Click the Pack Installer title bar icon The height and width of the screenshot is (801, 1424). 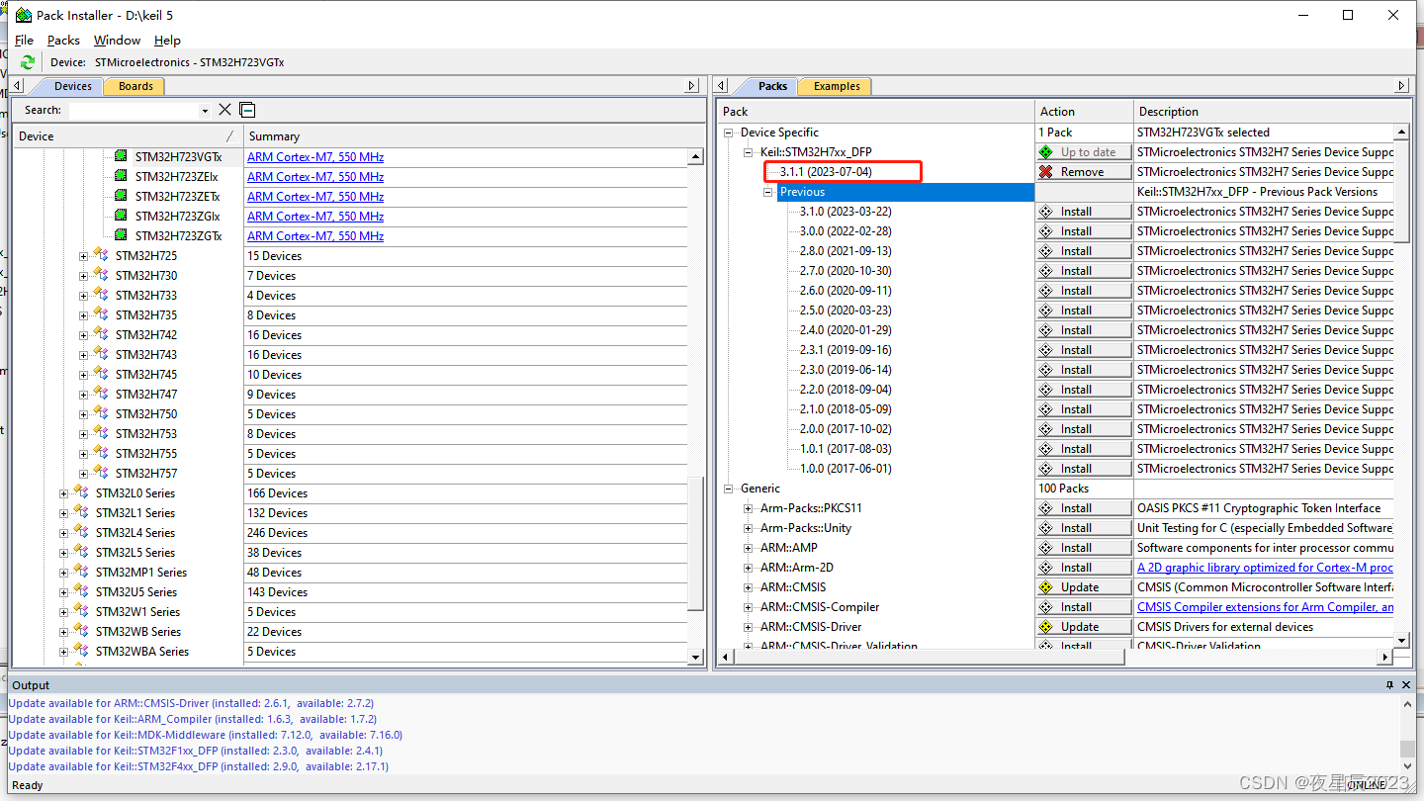(x=23, y=15)
